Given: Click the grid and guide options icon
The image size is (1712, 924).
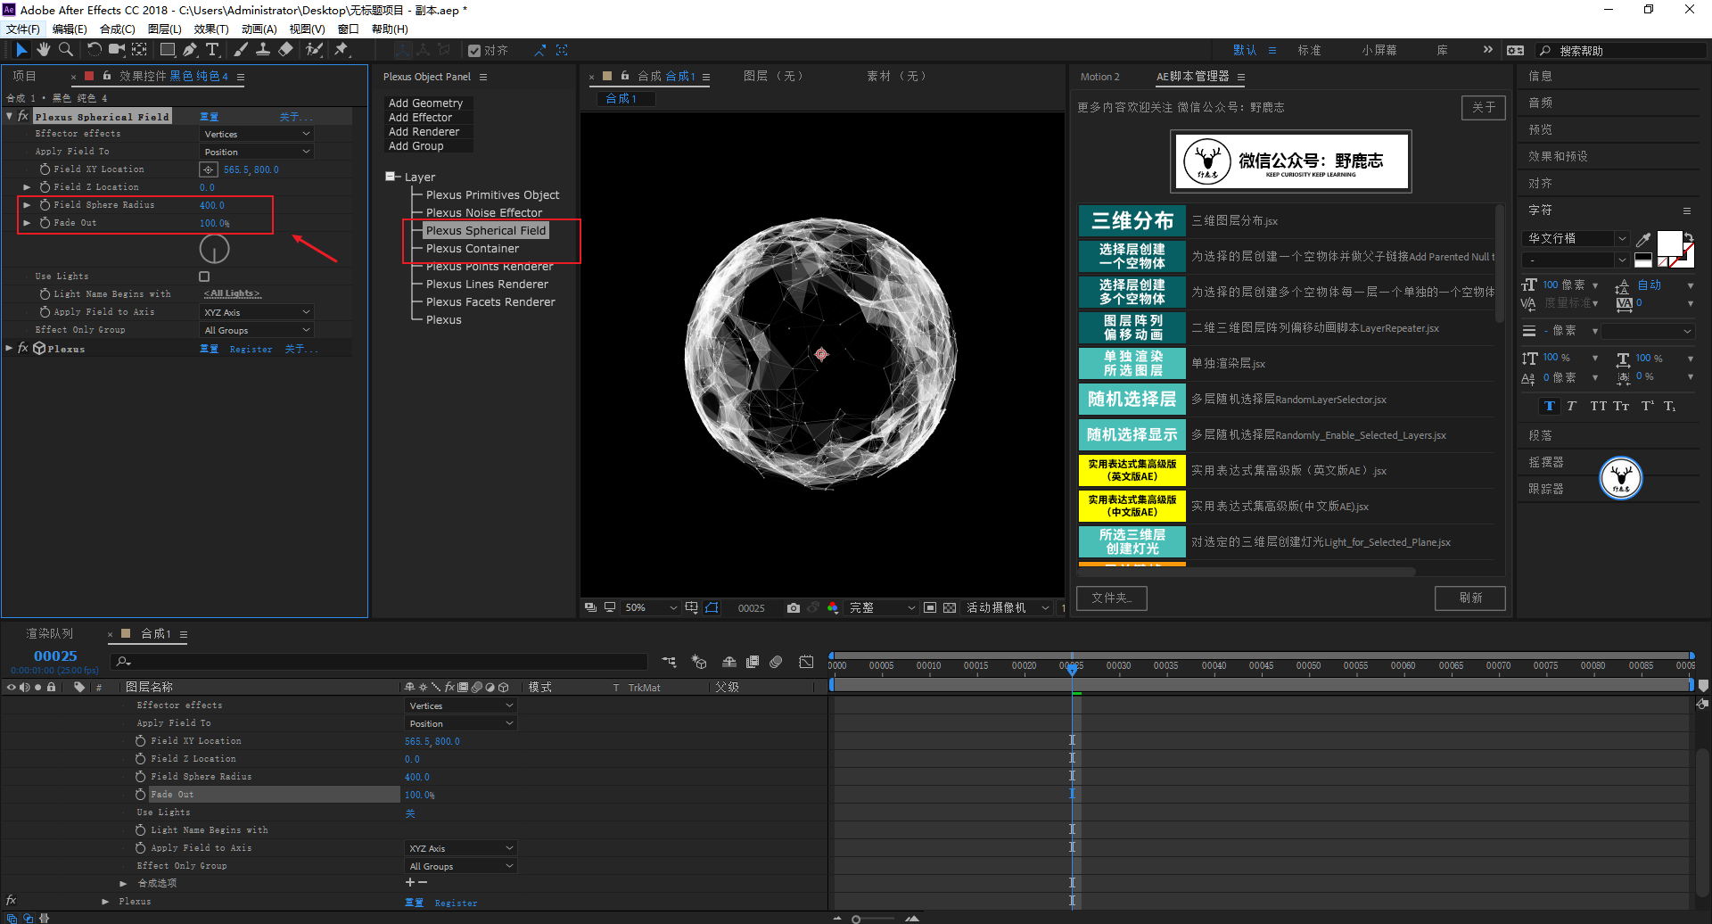Looking at the screenshot, I should [x=692, y=607].
